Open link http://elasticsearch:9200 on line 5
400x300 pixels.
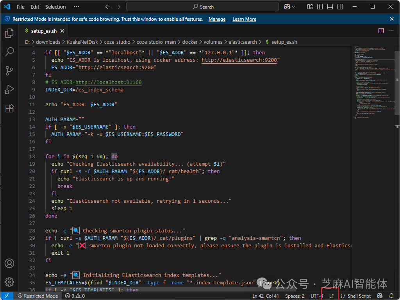[x=239, y=60]
